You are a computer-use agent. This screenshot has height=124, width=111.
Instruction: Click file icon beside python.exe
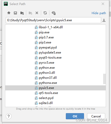coord(36,68)
